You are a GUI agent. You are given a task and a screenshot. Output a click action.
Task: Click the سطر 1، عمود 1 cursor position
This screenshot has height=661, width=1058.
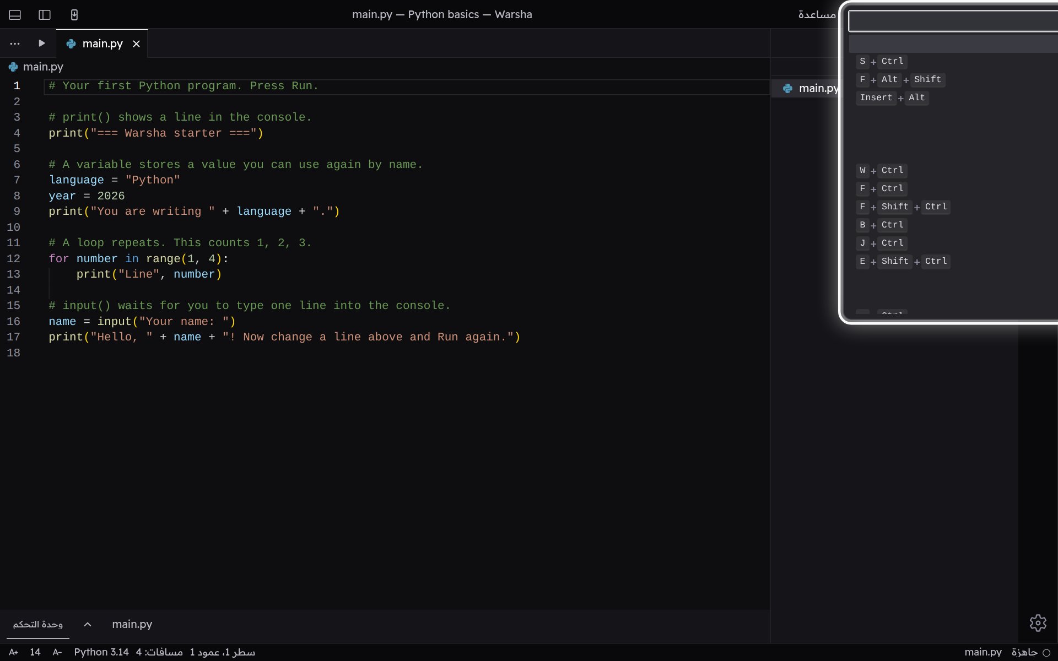coord(223,652)
